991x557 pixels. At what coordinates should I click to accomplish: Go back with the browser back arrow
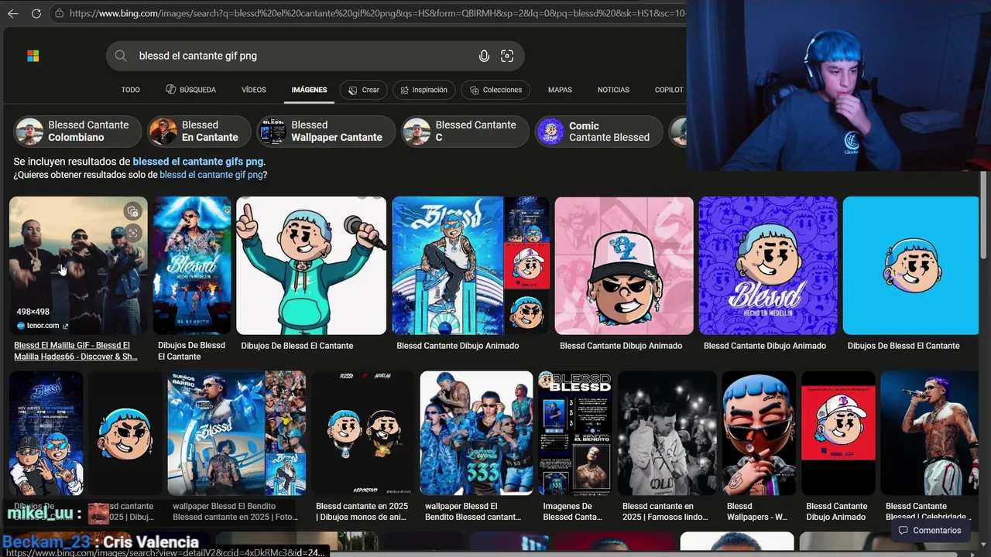click(x=12, y=13)
